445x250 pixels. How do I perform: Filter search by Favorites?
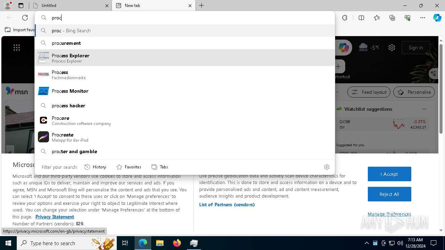(x=129, y=167)
